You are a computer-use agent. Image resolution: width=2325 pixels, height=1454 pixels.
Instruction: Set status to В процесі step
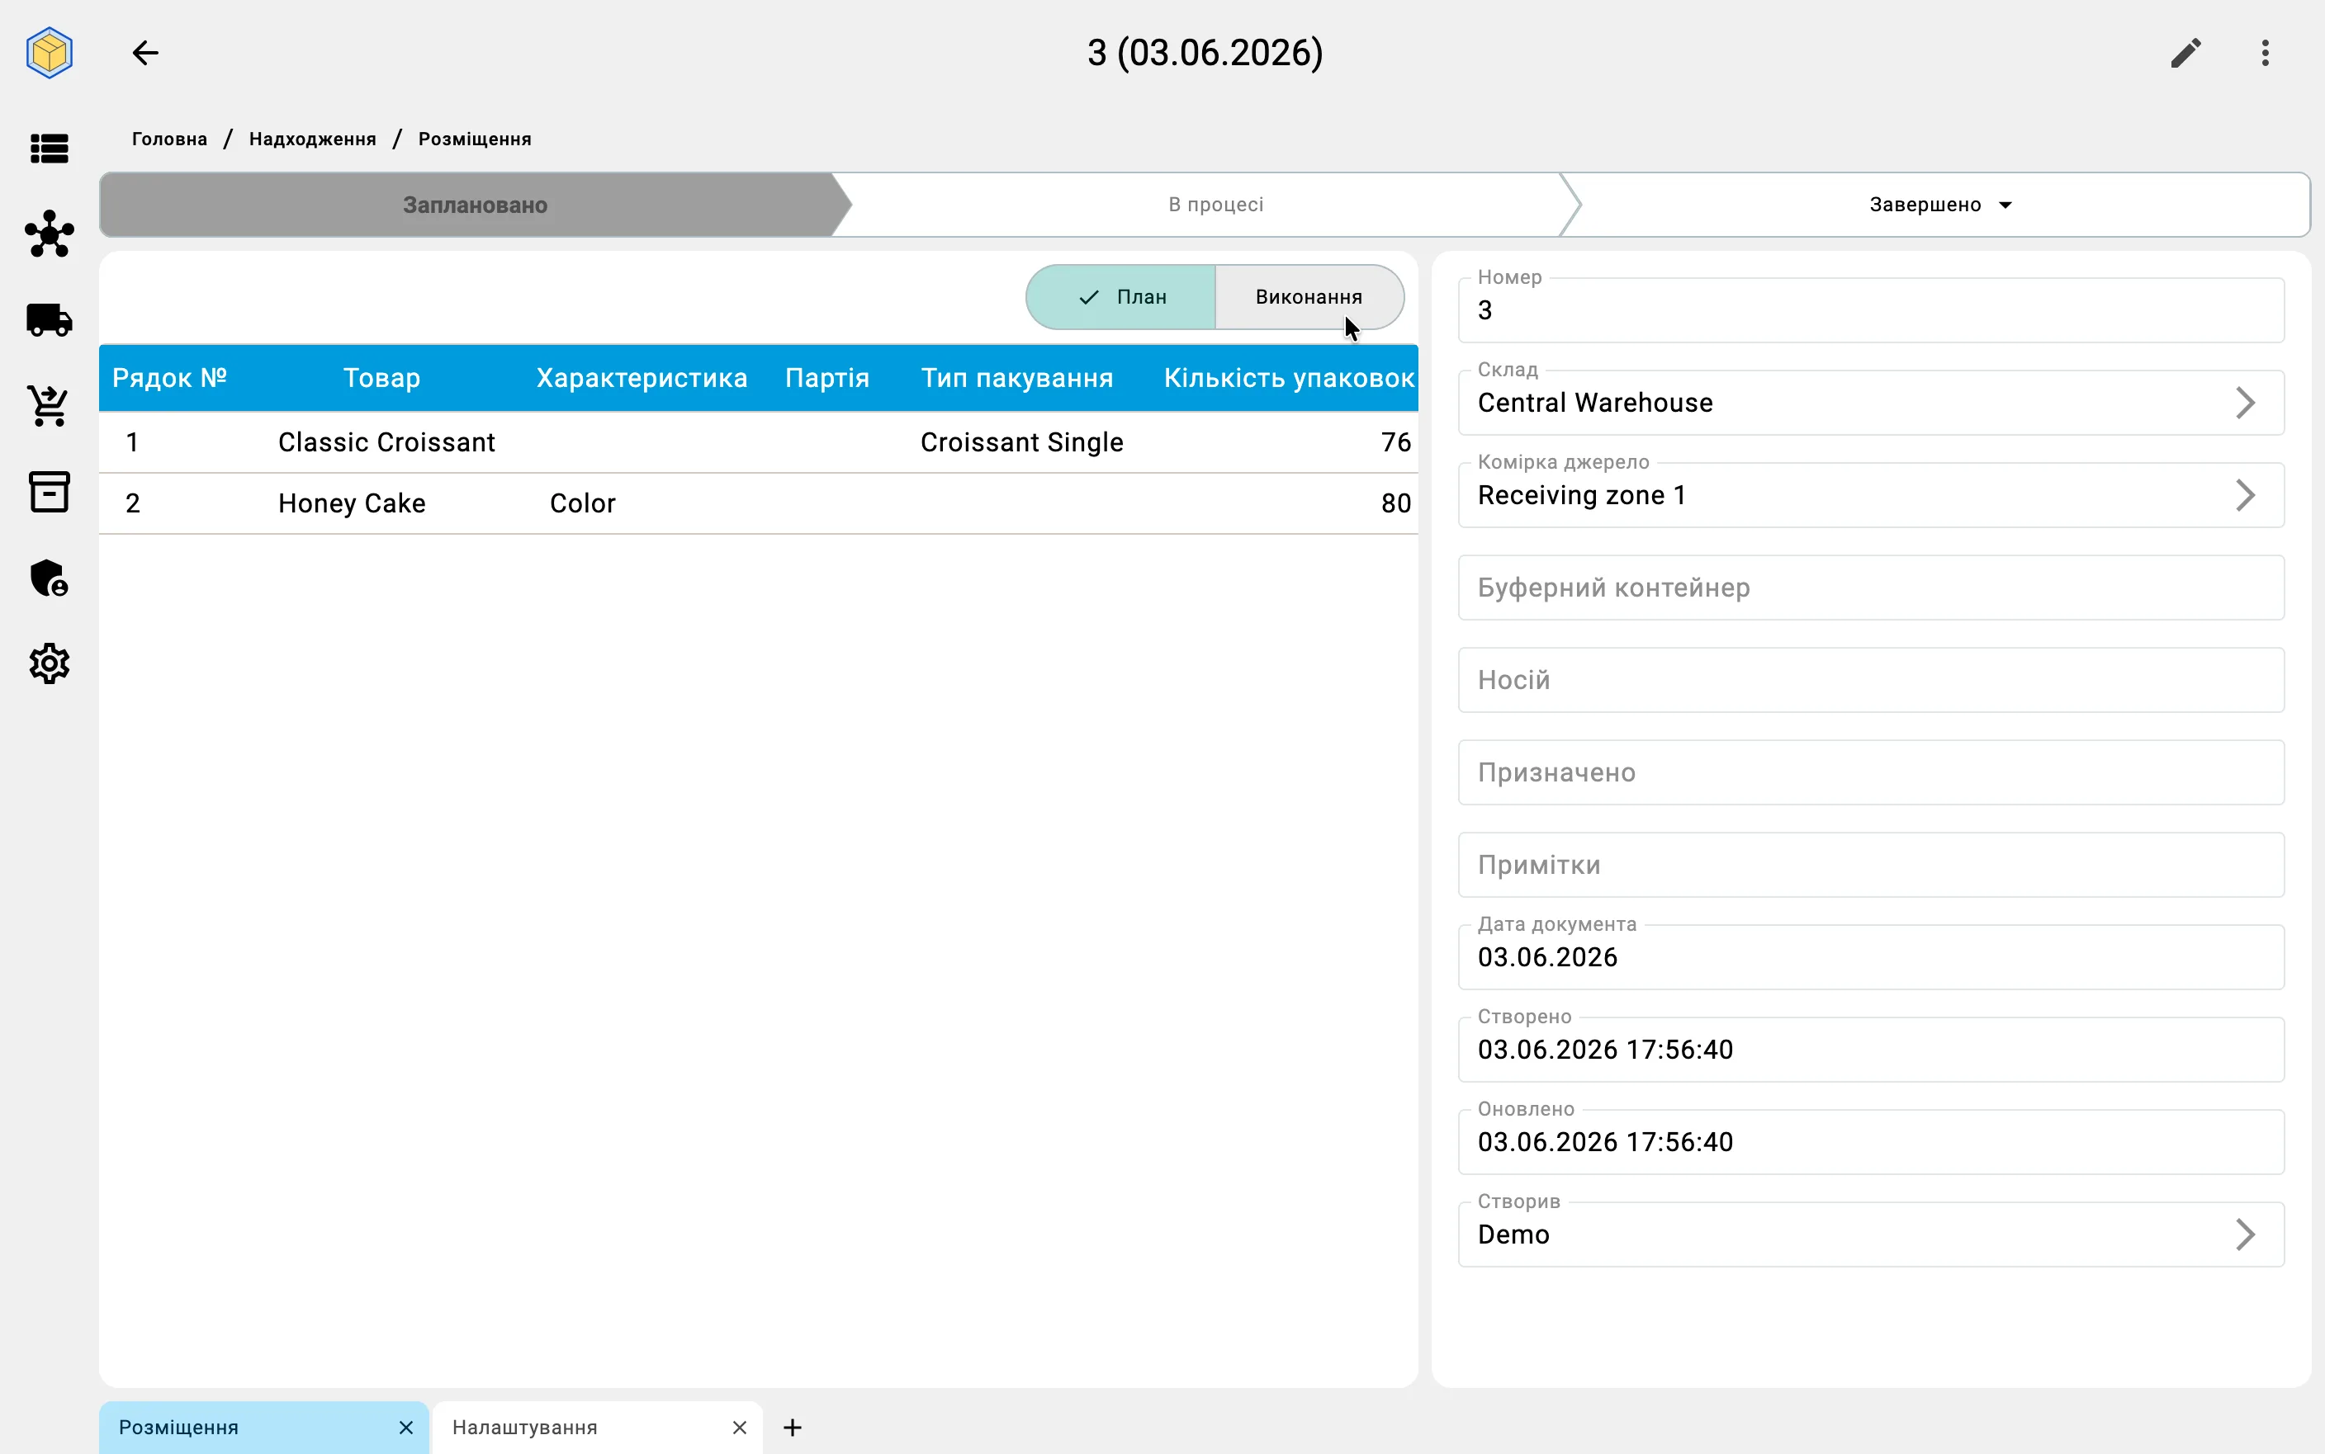click(1215, 205)
